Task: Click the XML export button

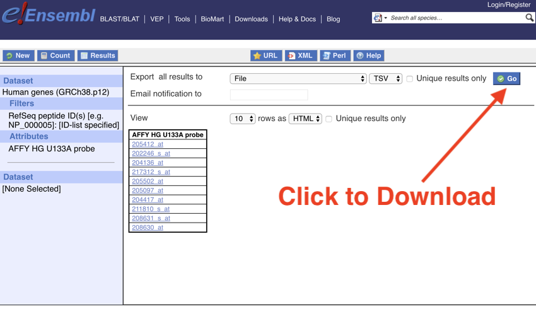Action: click(300, 55)
